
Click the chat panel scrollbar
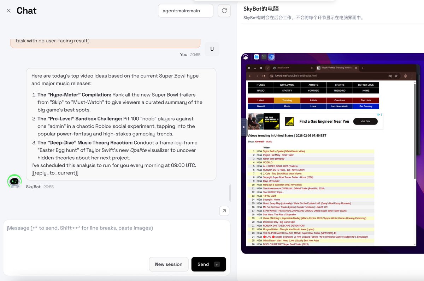coord(230,193)
